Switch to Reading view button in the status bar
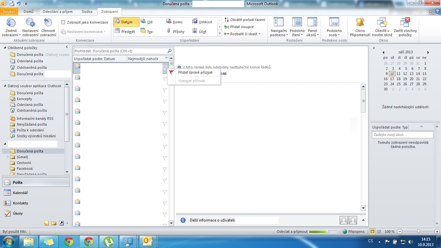 (x=379, y=232)
